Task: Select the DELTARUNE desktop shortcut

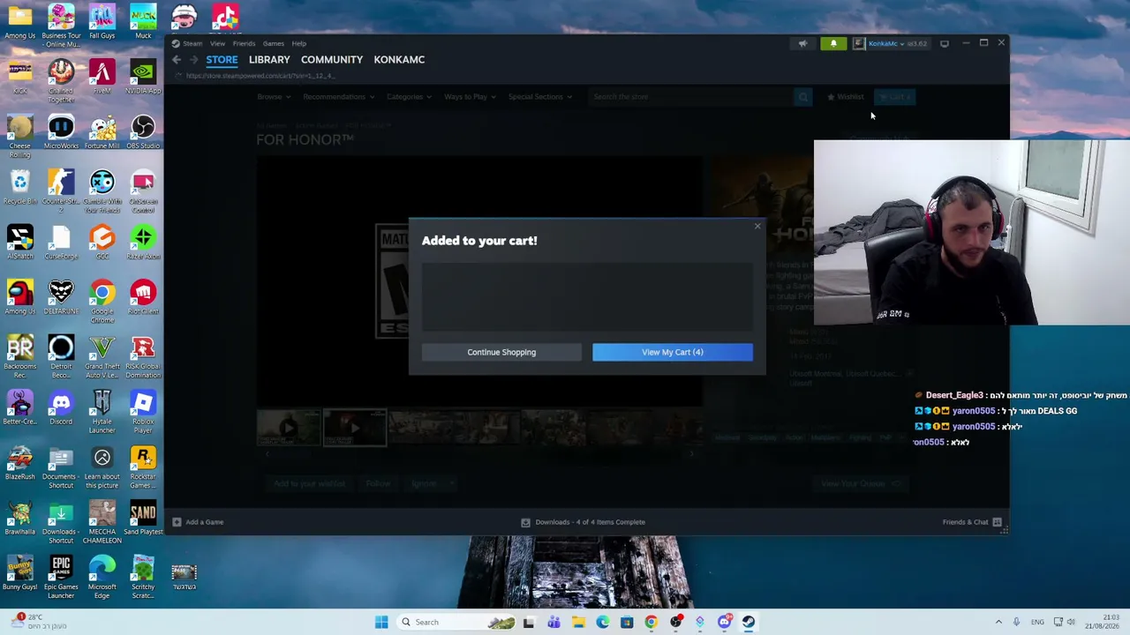Action: (61, 298)
